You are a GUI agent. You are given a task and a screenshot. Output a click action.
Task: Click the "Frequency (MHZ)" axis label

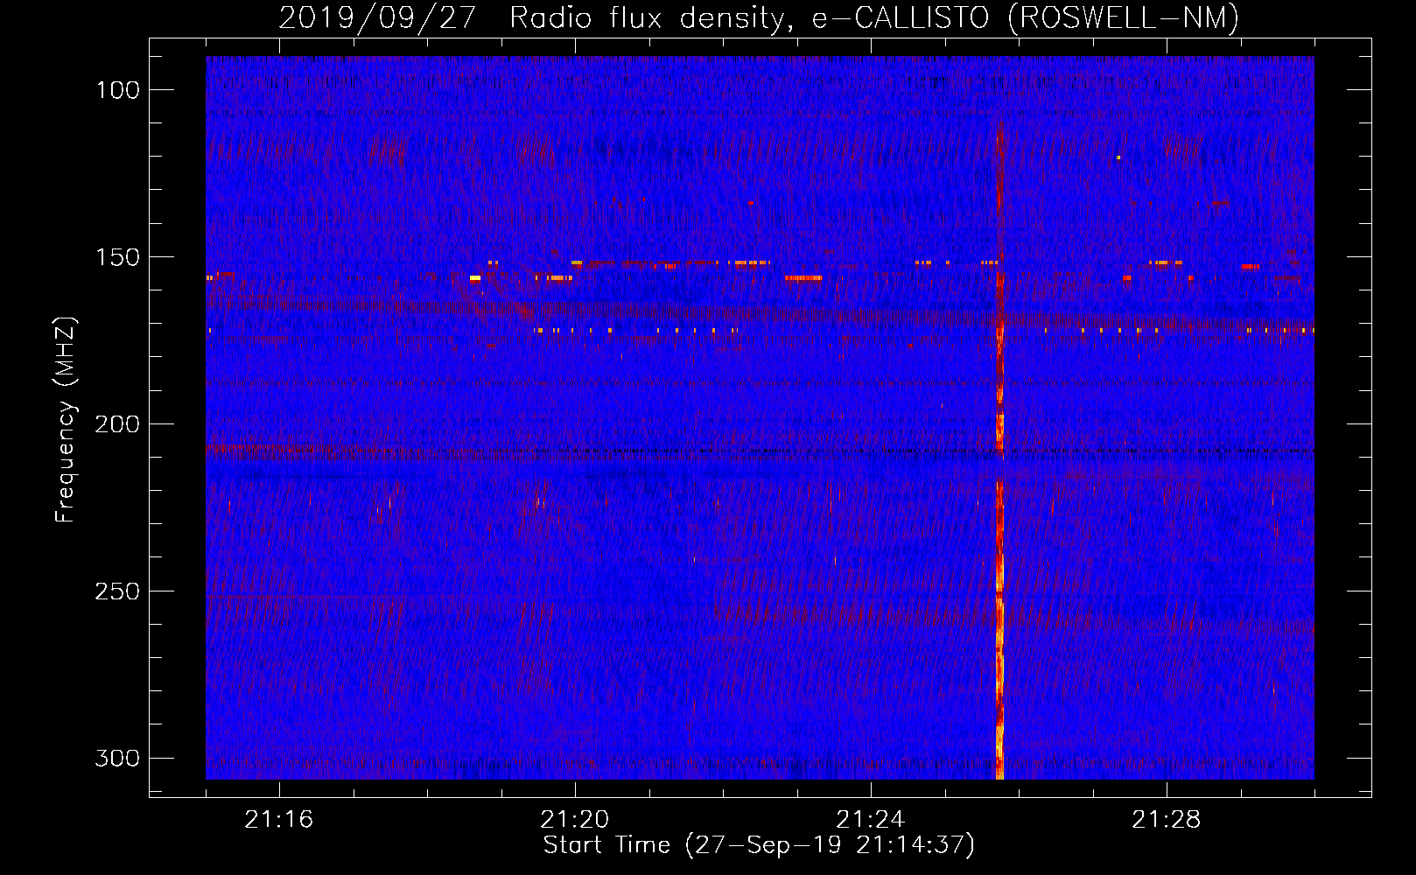[x=66, y=420]
